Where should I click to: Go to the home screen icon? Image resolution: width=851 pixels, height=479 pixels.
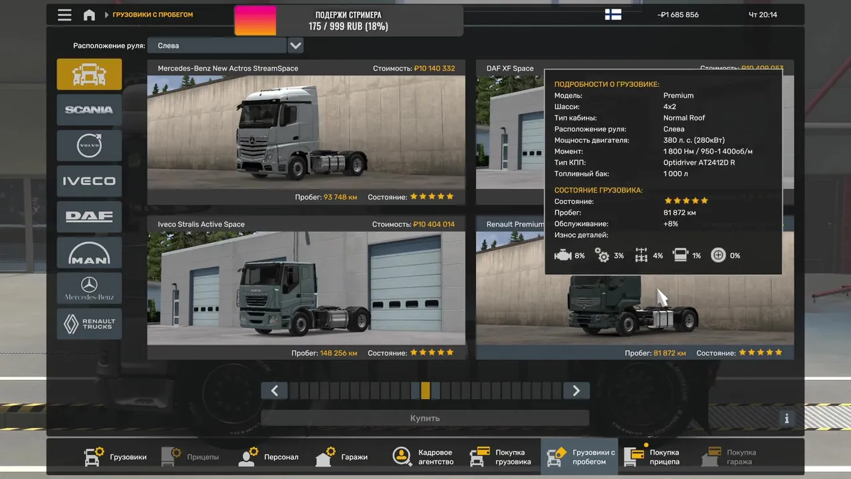click(89, 15)
